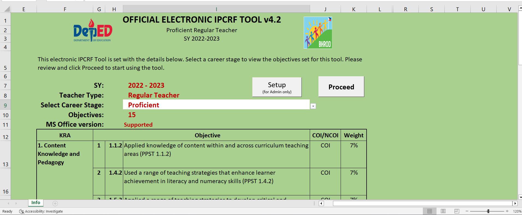Select column I header
Screen dimensions: 522x215
coord(216,9)
